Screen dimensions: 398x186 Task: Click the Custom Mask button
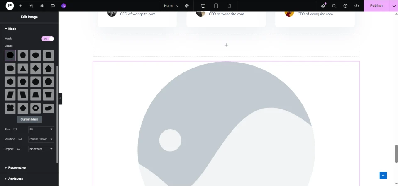tap(29, 119)
